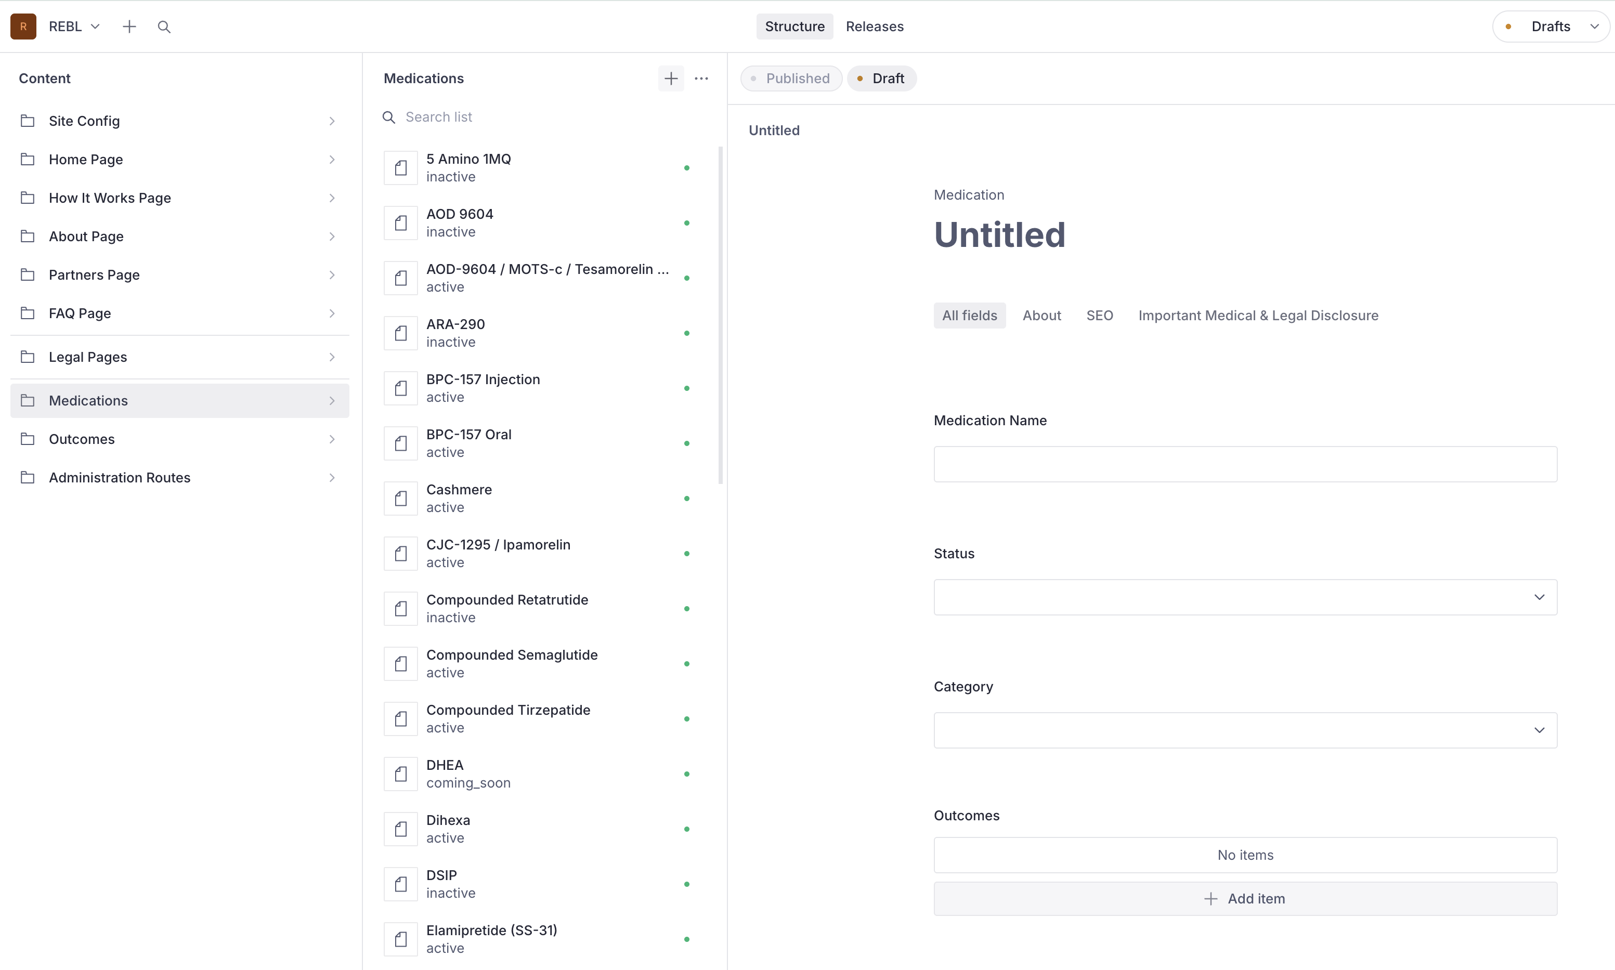1615x970 pixels.
Task: Switch to the Structure tab
Action: (795, 26)
